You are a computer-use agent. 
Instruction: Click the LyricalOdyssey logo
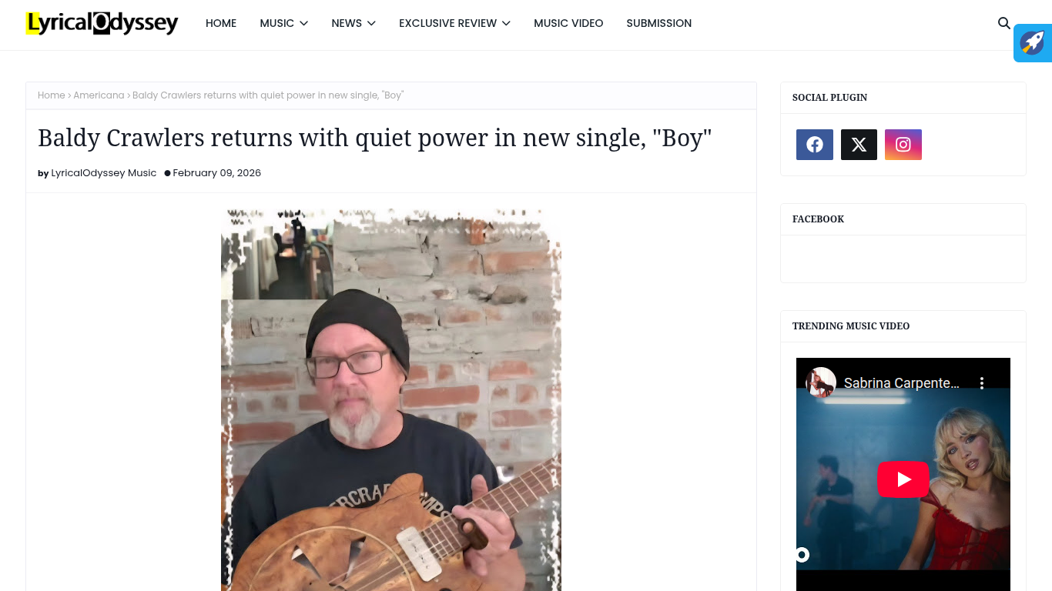(102, 23)
